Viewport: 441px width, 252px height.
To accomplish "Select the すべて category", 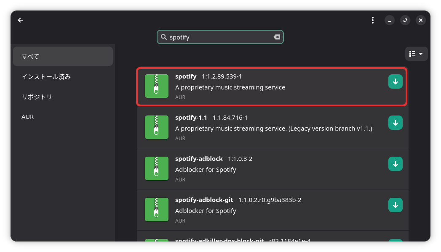I will [x=63, y=56].
